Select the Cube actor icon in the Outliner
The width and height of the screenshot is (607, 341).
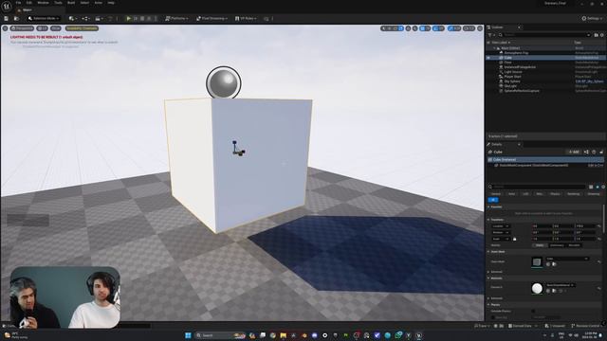coord(501,58)
